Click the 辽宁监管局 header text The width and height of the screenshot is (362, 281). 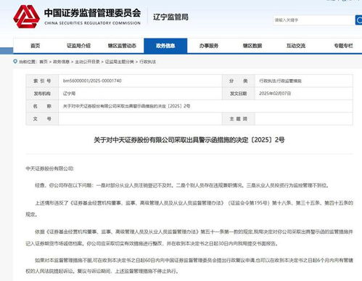pyautogui.click(x=170, y=17)
